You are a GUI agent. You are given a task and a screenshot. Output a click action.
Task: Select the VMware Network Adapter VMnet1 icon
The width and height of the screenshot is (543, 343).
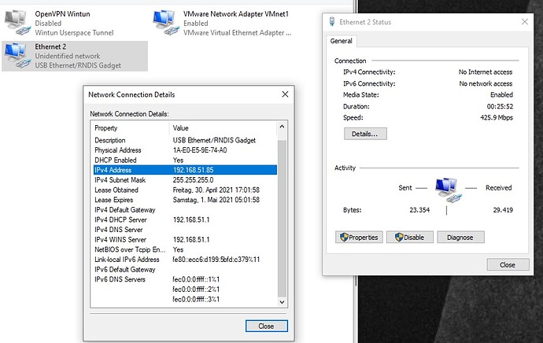pyautogui.click(x=164, y=23)
